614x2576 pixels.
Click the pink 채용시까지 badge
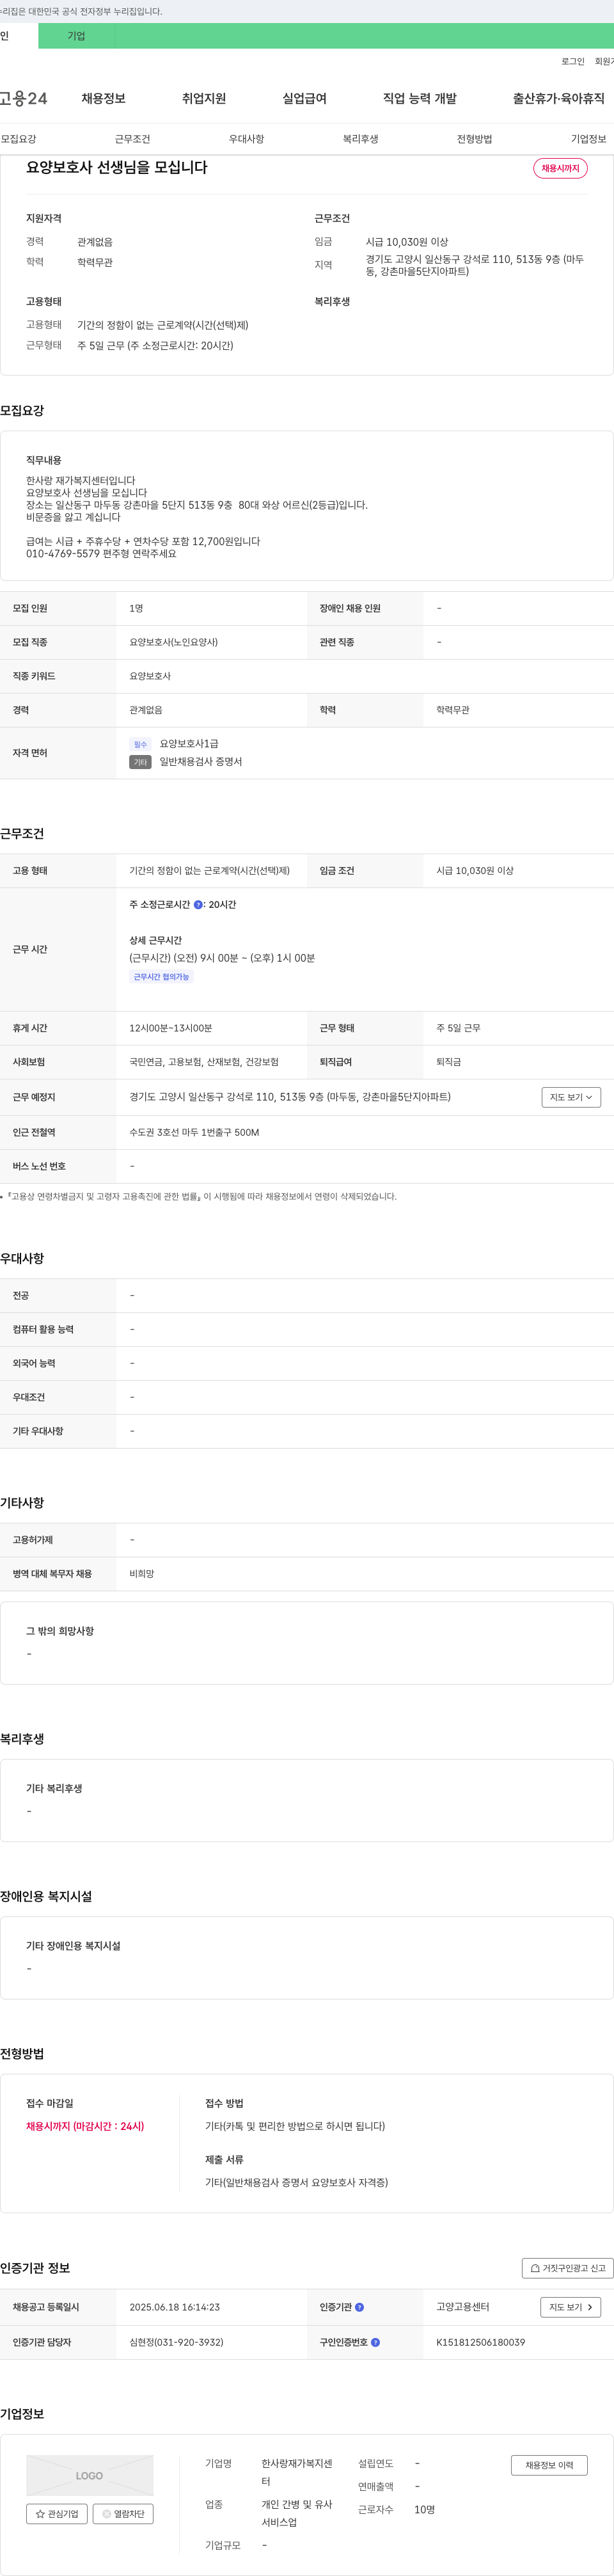point(560,168)
